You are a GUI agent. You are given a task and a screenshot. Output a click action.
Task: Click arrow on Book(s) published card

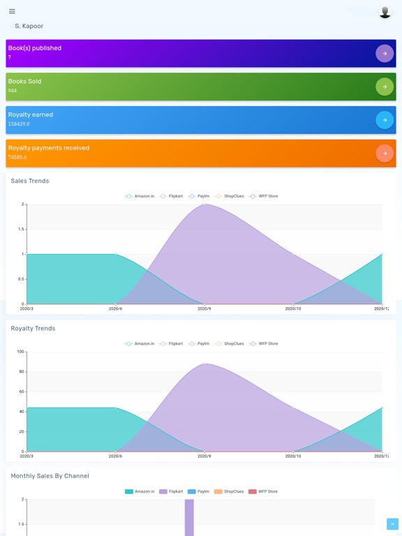(385, 53)
